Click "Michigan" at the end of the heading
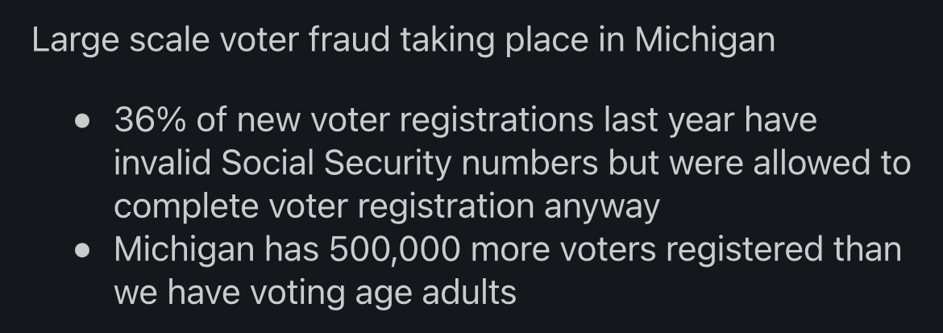The width and height of the screenshot is (943, 333). tap(704, 40)
